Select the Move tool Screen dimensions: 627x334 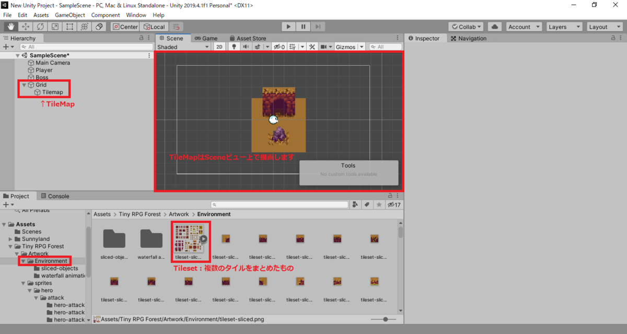25,27
